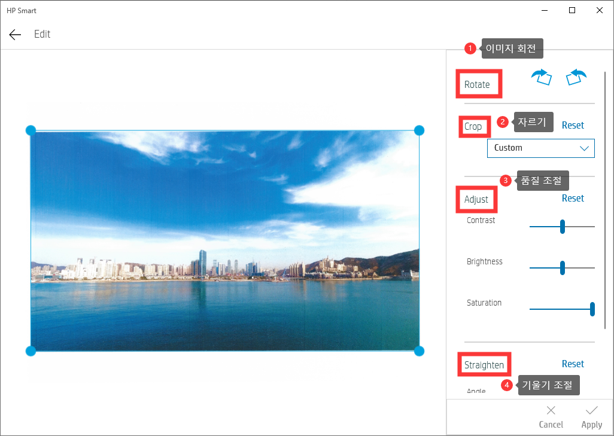Click the Crop section label
The height and width of the screenshot is (436, 614).
pyautogui.click(x=473, y=127)
